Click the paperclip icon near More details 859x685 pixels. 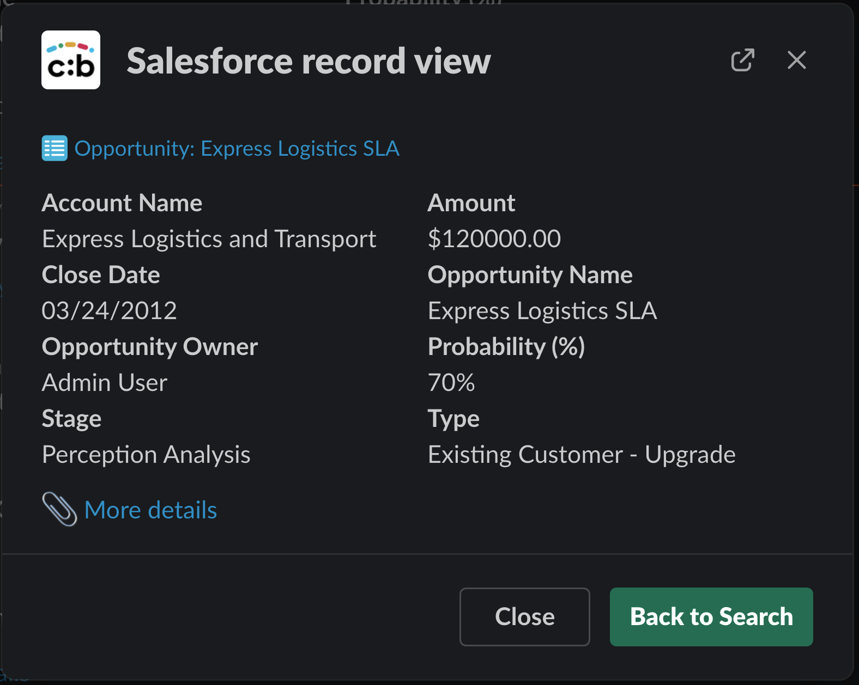(59, 509)
